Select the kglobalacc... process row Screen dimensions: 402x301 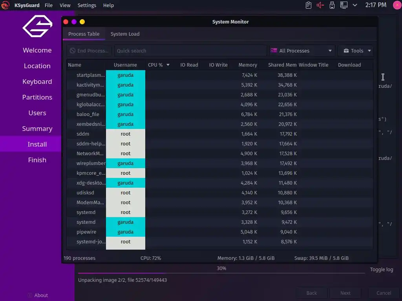[x=220, y=104]
